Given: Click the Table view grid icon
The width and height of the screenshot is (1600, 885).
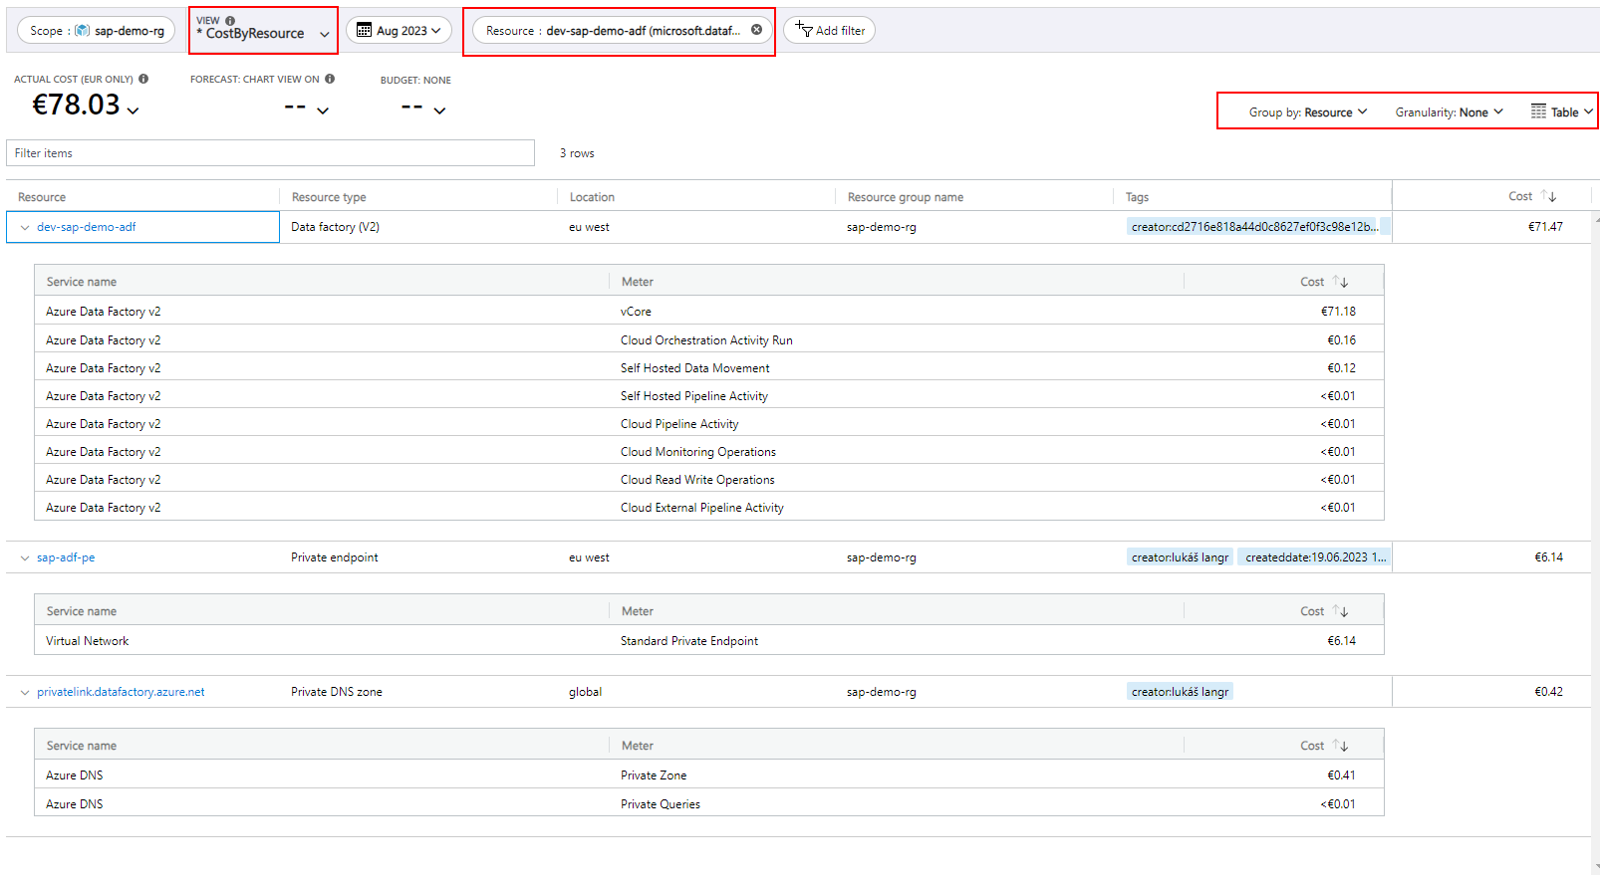Looking at the screenshot, I should 1539,111.
